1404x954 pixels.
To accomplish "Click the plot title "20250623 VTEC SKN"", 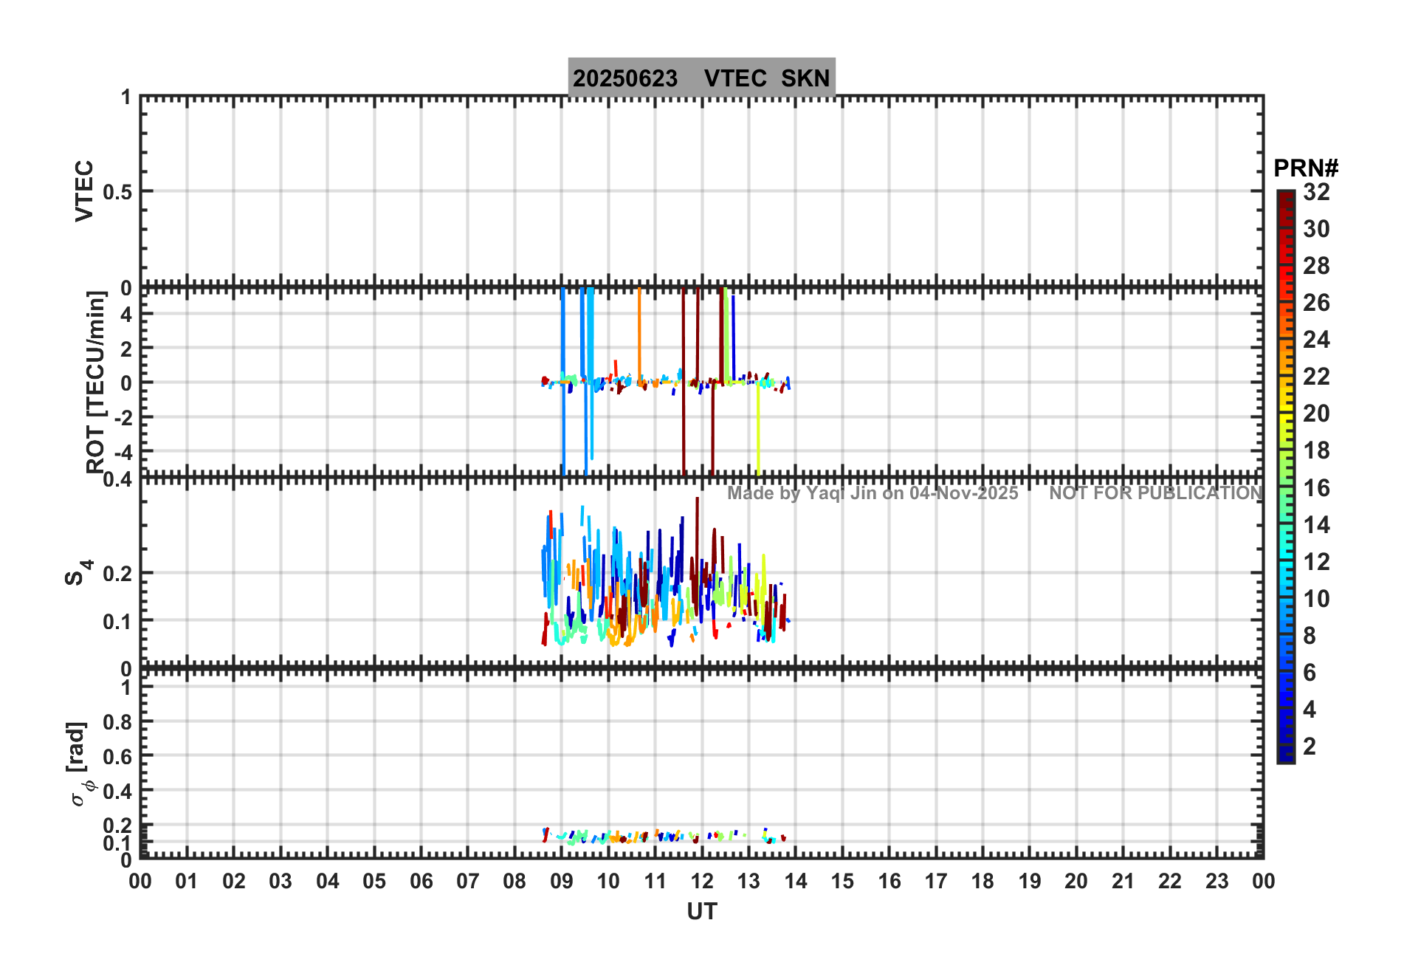I will (701, 78).
